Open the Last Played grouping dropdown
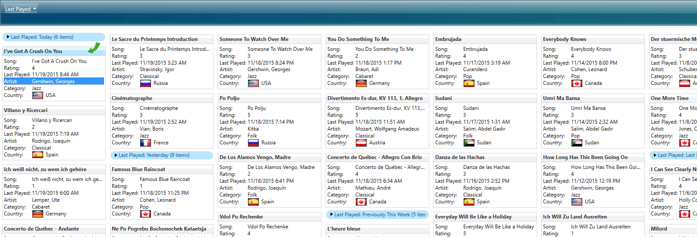Viewport: 697px width, 237px height. [21, 9]
